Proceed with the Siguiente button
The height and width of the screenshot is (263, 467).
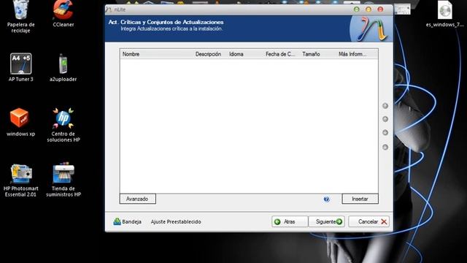(x=326, y=221)
